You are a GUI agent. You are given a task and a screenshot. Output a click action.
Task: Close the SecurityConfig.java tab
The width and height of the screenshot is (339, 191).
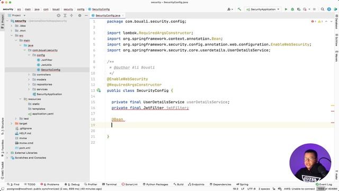click(x=123, y=15)
